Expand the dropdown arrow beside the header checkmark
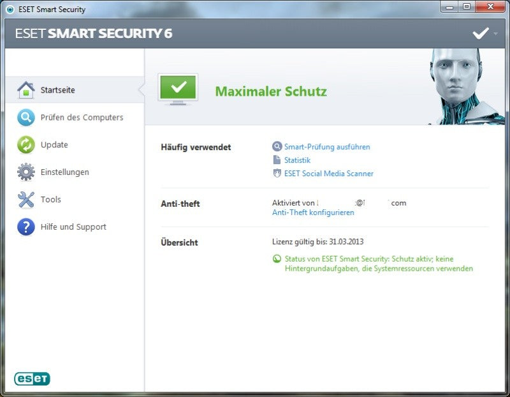This screenshot has width=510, height=397. click(x=495, y=34)
